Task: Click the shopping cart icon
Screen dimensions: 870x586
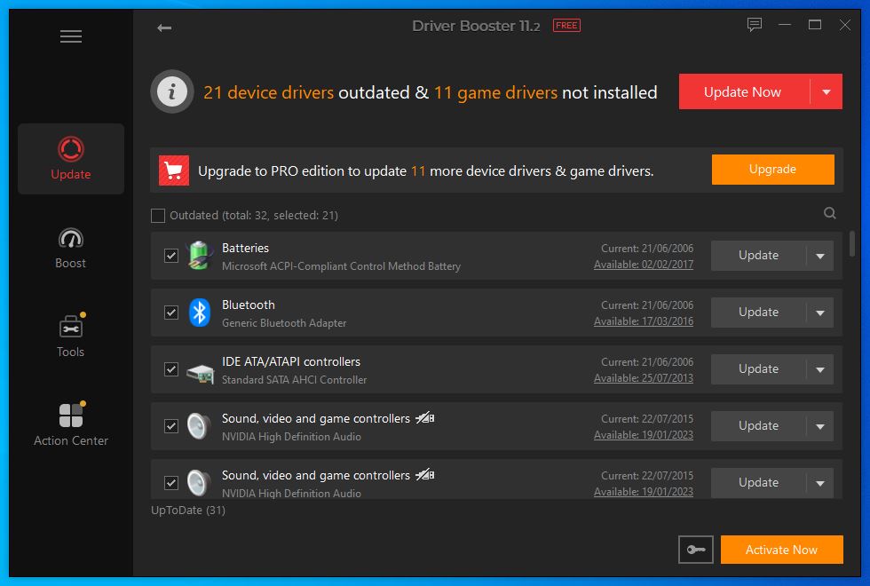Action: click(x=174, y=170)
